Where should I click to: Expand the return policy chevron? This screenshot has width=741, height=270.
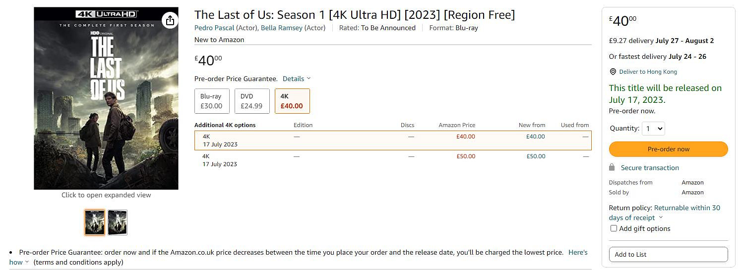[661, 218]
